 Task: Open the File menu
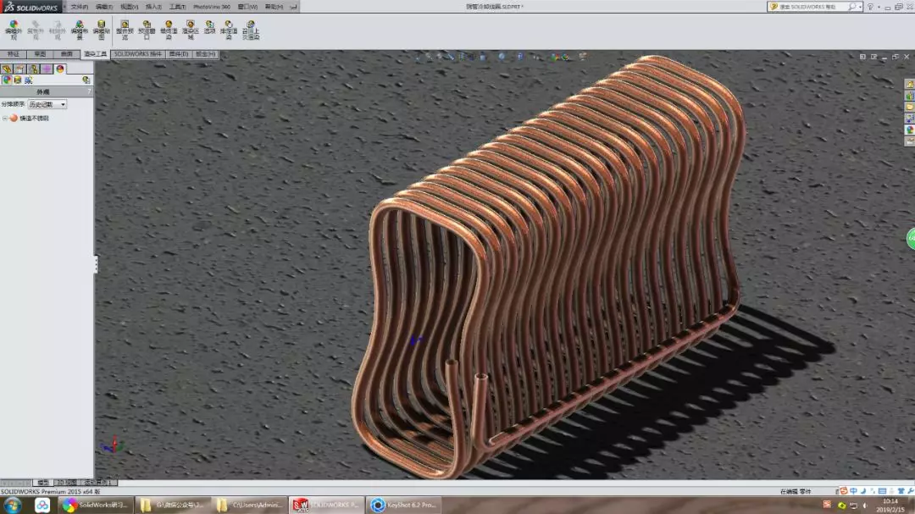click(80, 7)
